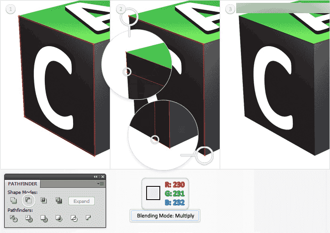Switch to the PATHFINDER tab
The width and height of the screenshot is (330, 233).
click(23, 184)
